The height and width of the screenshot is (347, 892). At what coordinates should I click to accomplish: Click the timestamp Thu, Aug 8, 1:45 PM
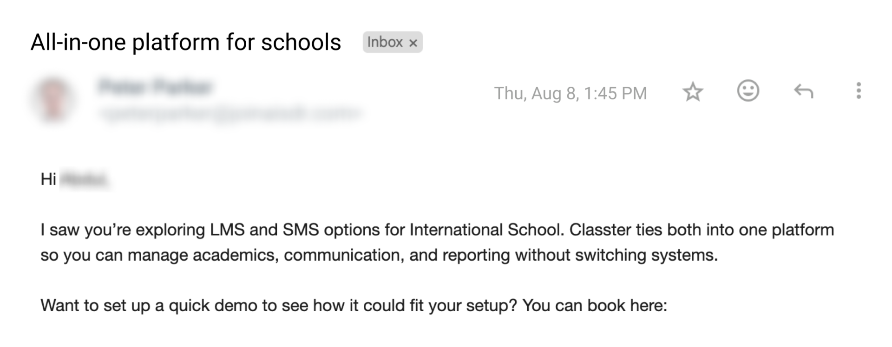570,93
